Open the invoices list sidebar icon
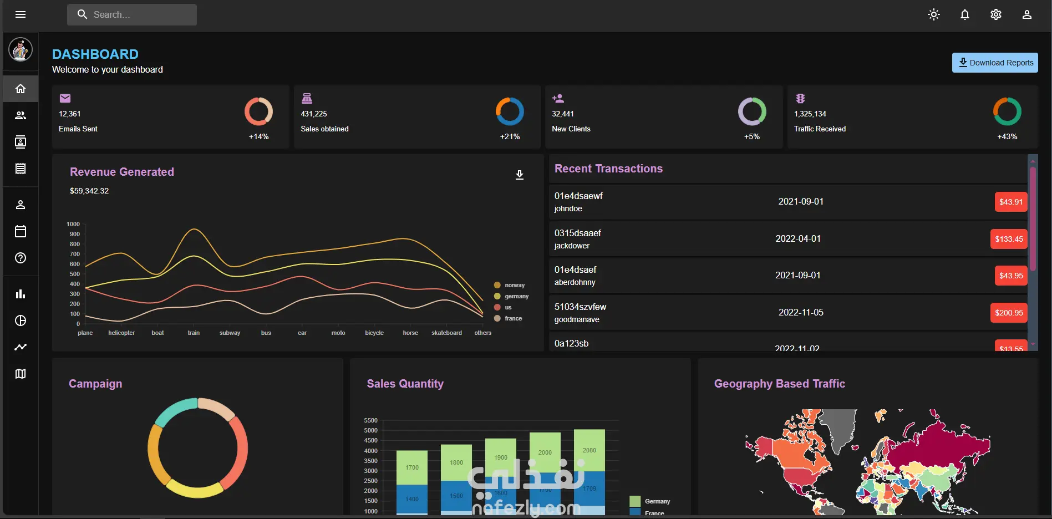 21,169
